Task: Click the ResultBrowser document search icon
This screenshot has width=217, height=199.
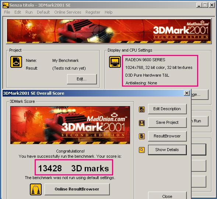Action: click(142, 136)
